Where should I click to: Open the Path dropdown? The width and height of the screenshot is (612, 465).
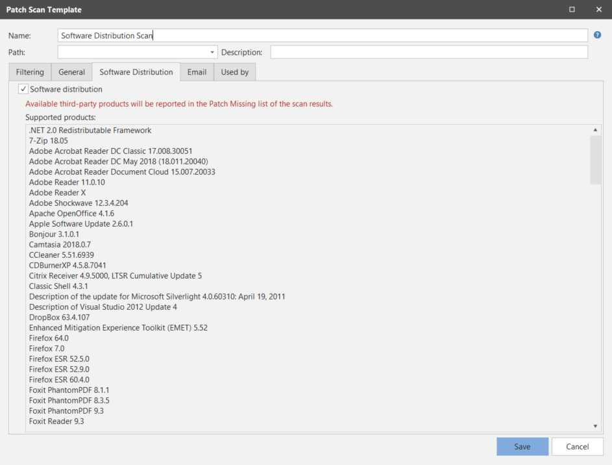click(x=212, y=52)
